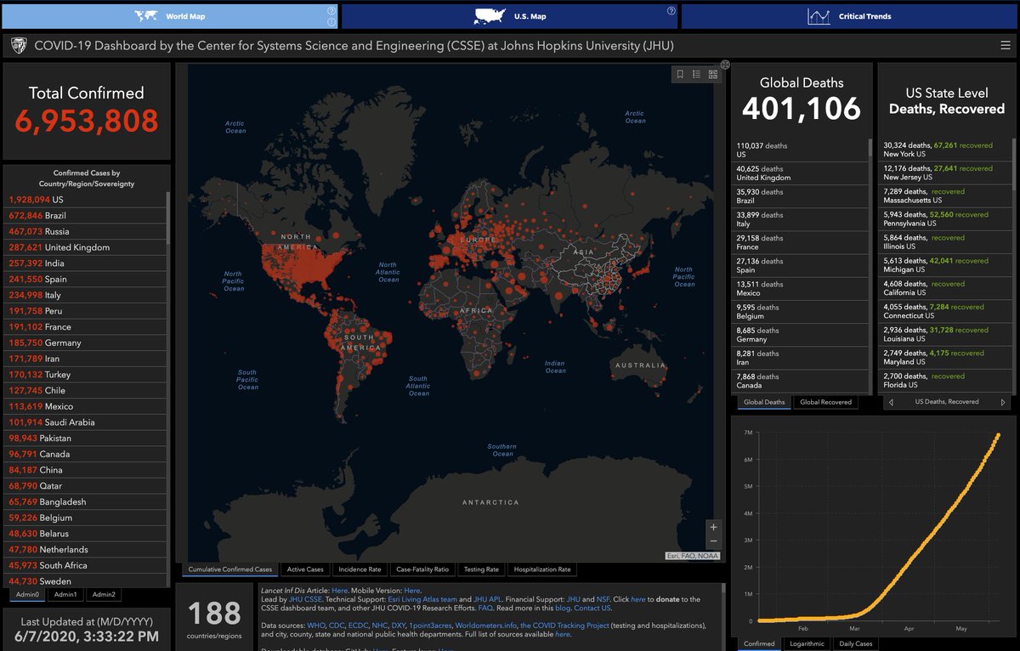Select Brazil in confirmed cases list

tap(85, 216)
